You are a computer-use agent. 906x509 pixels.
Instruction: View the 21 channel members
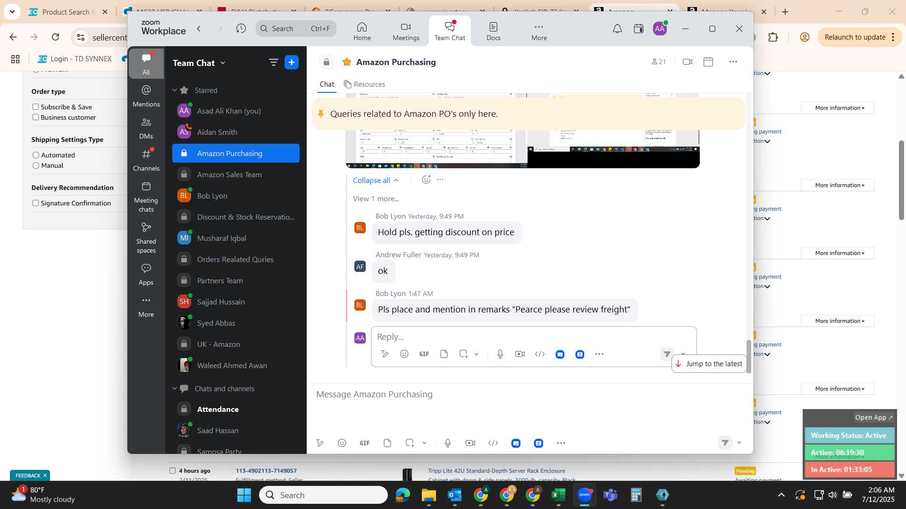point(659,62)
